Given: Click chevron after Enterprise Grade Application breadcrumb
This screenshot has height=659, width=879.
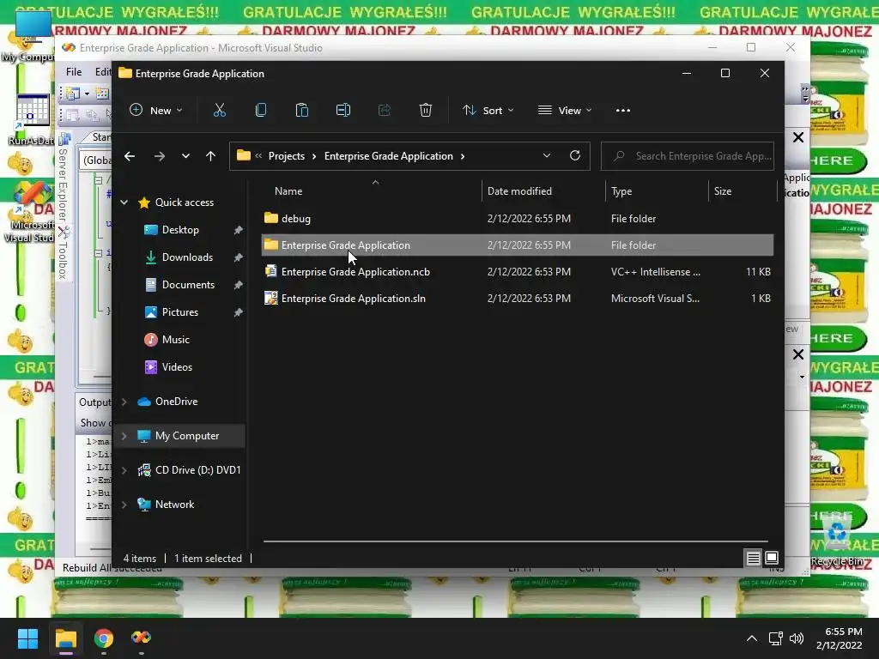Looking at the screenshot, I should (x=463, y=156).
